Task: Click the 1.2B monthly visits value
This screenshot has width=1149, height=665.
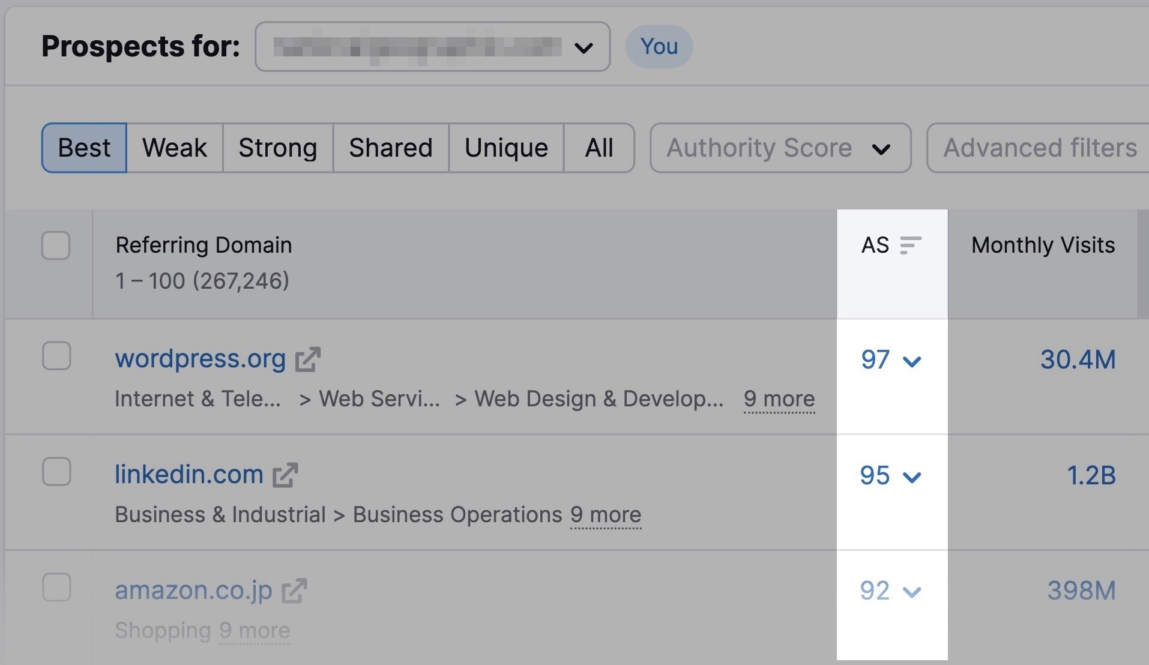Action: [1091, 475]
